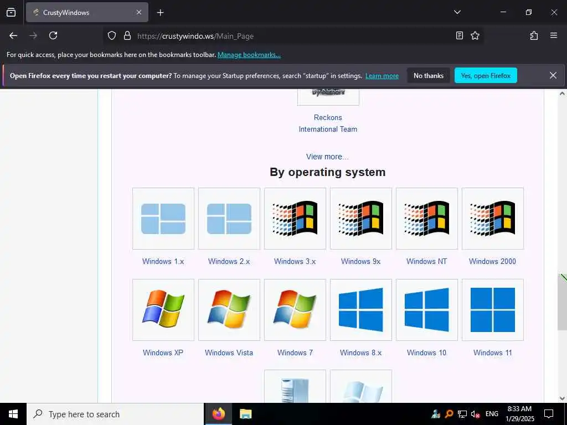567x425 pixels.
Task: Visit the Windows Vista text link
Action: (229, 353)
